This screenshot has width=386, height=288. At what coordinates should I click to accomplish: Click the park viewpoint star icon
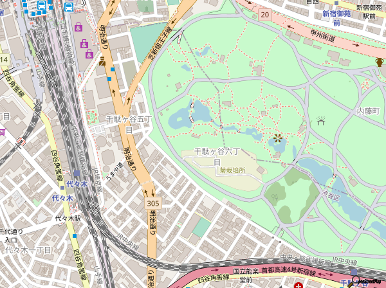click(278, 138)
